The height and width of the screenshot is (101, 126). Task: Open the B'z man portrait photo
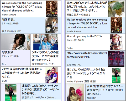click(16, 42)
